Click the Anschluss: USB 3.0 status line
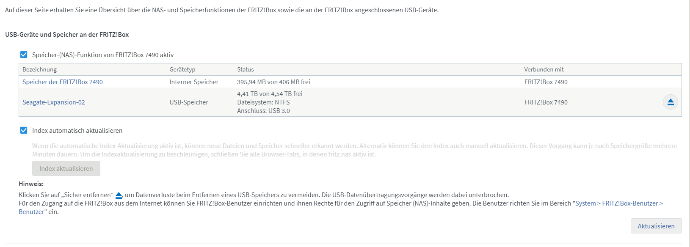Image resolution: width=690 pixels, height=247 pixels. point(263,111)
